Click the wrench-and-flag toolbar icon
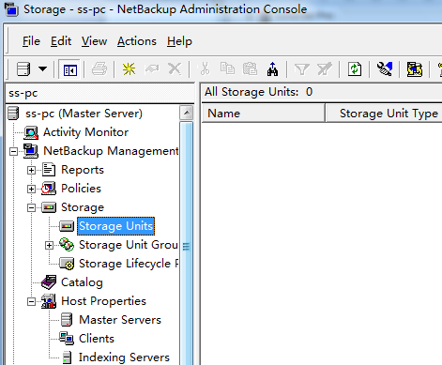 point(385,68)
